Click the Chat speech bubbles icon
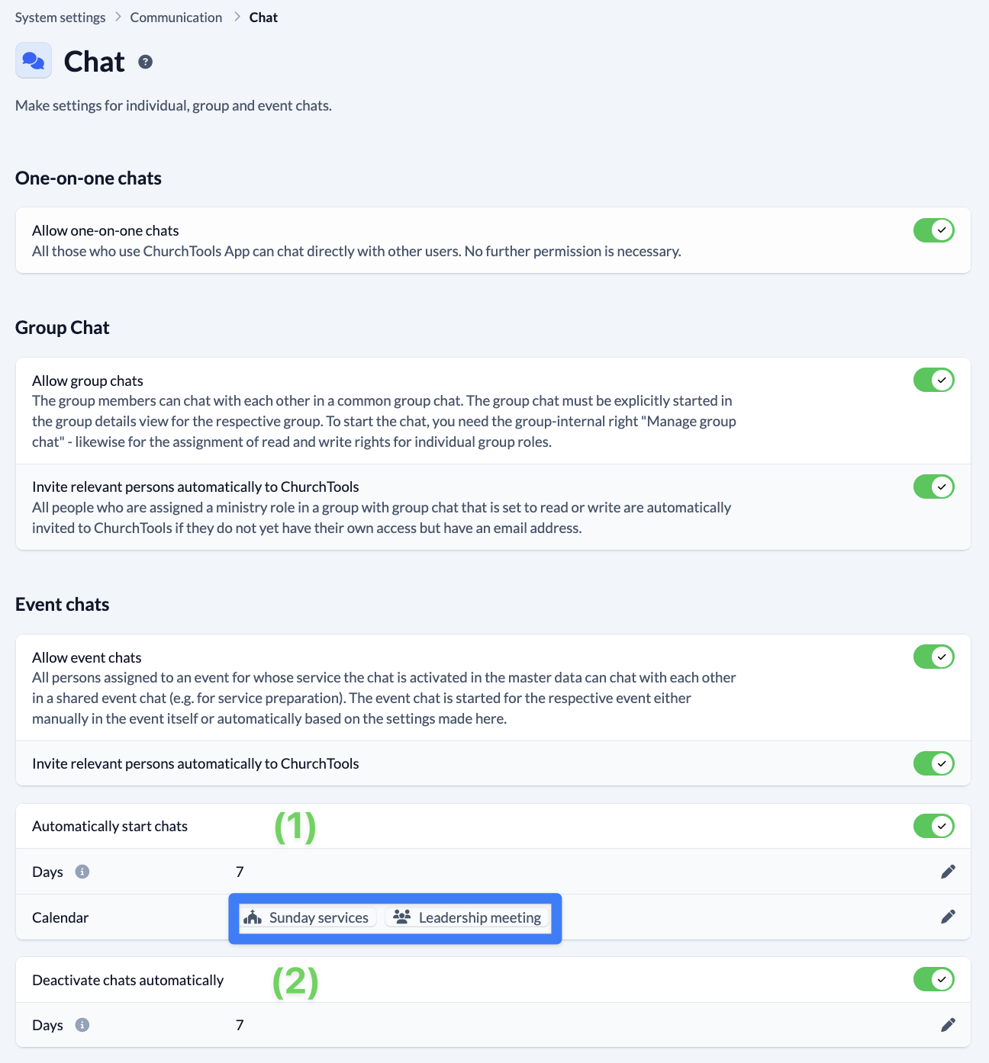This screenshot has width=989, height=1063. [34, 61]
